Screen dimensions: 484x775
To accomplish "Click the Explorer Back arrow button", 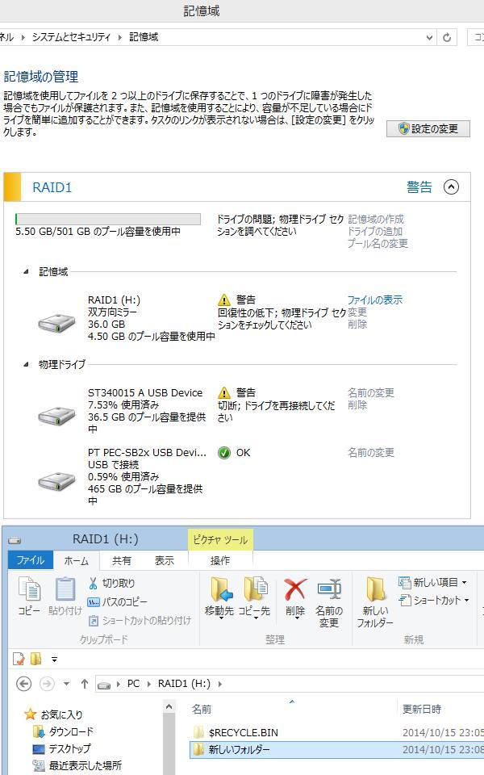I will [x=24, y=684].
